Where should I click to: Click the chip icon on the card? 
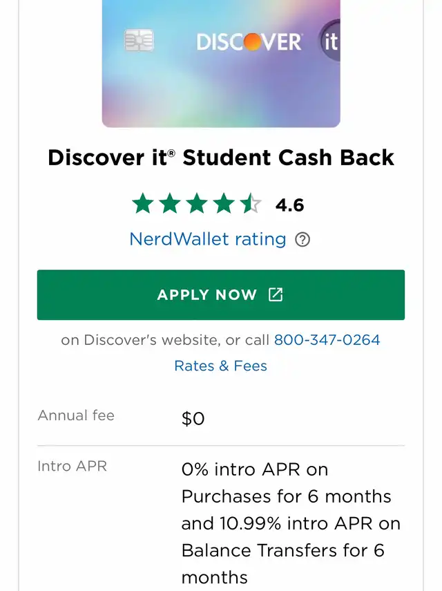[139, 41]
